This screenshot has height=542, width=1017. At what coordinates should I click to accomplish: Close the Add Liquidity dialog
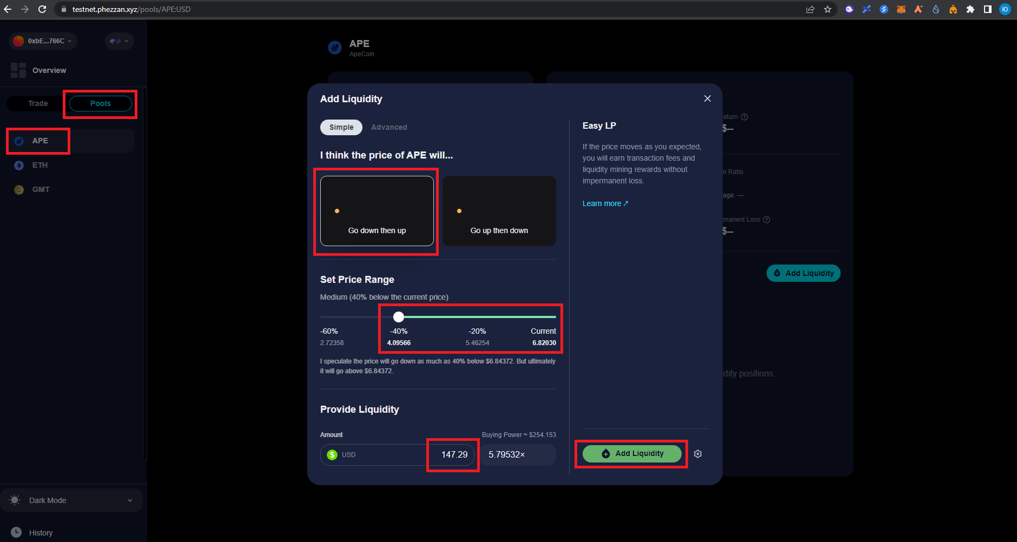click(708, 98)
